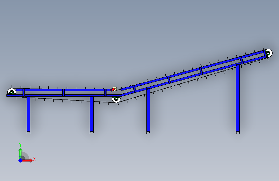Screen dimensions: 279x181
Task: Click the green Y axis arrow of triad
Action: (21, 153)
